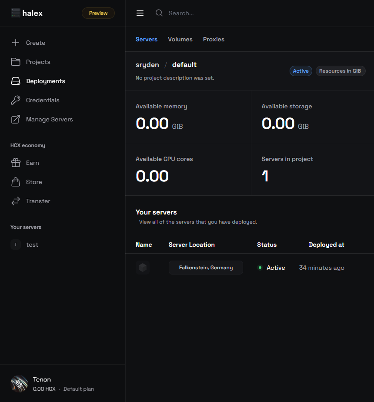Click the Transfer arrows icon
374x402 pixels.
point(16,201)
